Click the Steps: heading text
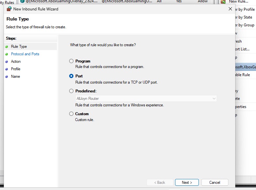Viewport: 256px width, 190px height. [11, 38]
